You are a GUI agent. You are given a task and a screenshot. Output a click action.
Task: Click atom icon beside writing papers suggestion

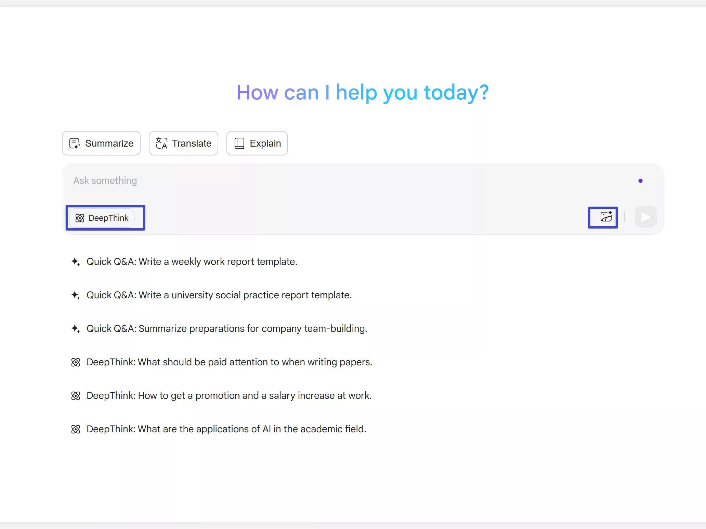(x=76, y=362)
